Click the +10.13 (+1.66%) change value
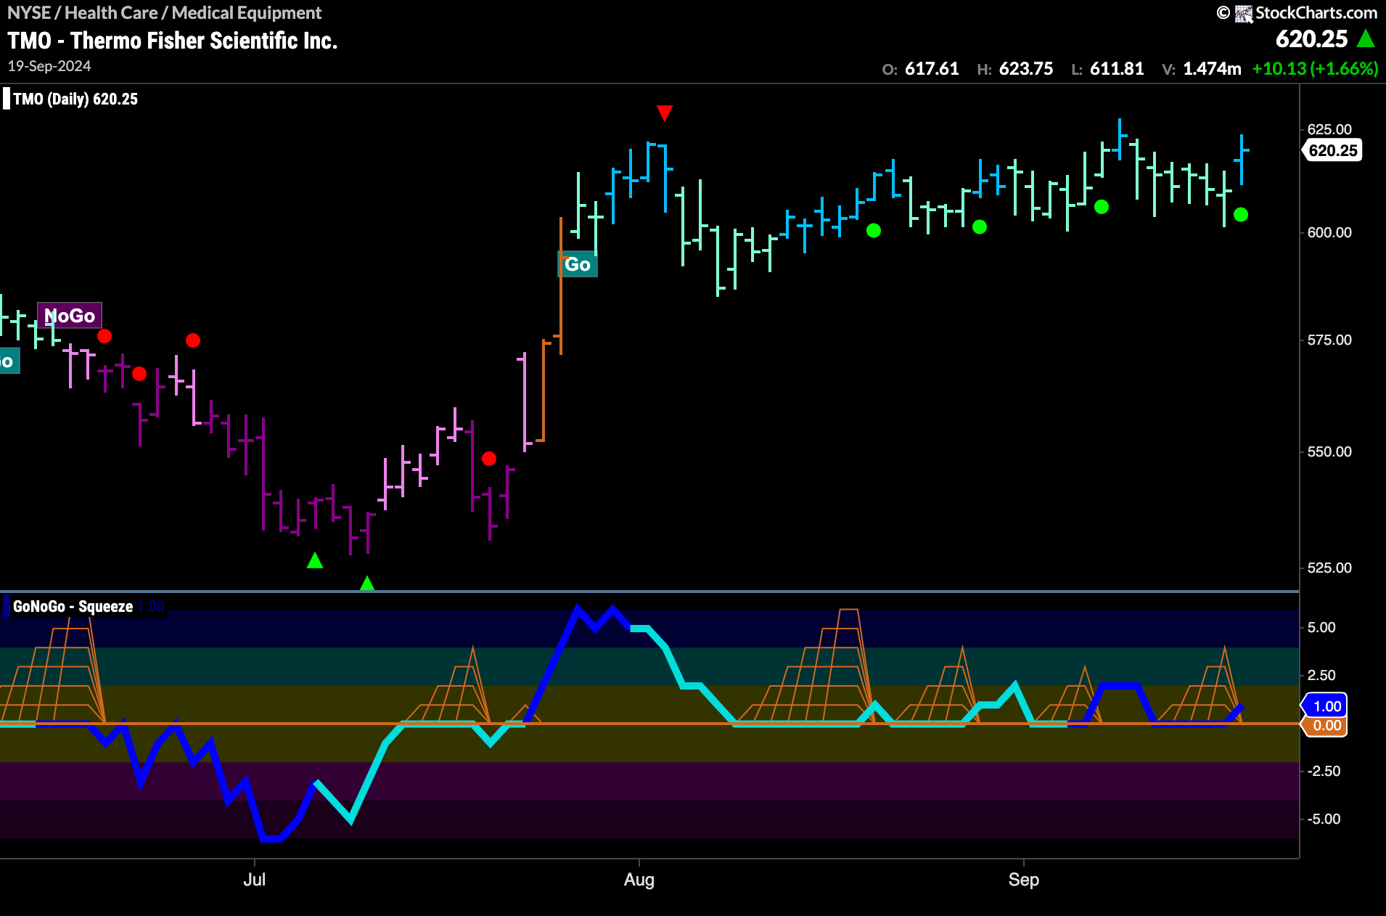The width and height of the screenshot is (1386, 916). pos(1315,69)
